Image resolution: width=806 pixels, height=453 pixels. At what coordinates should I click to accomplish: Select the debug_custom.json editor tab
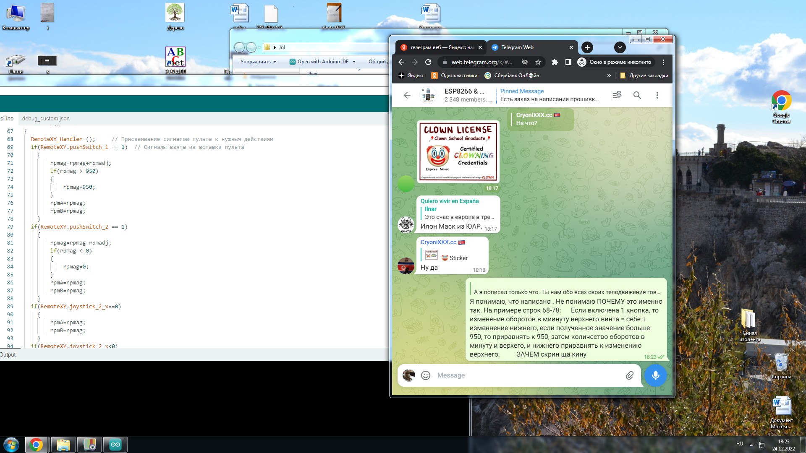point(46,119)
